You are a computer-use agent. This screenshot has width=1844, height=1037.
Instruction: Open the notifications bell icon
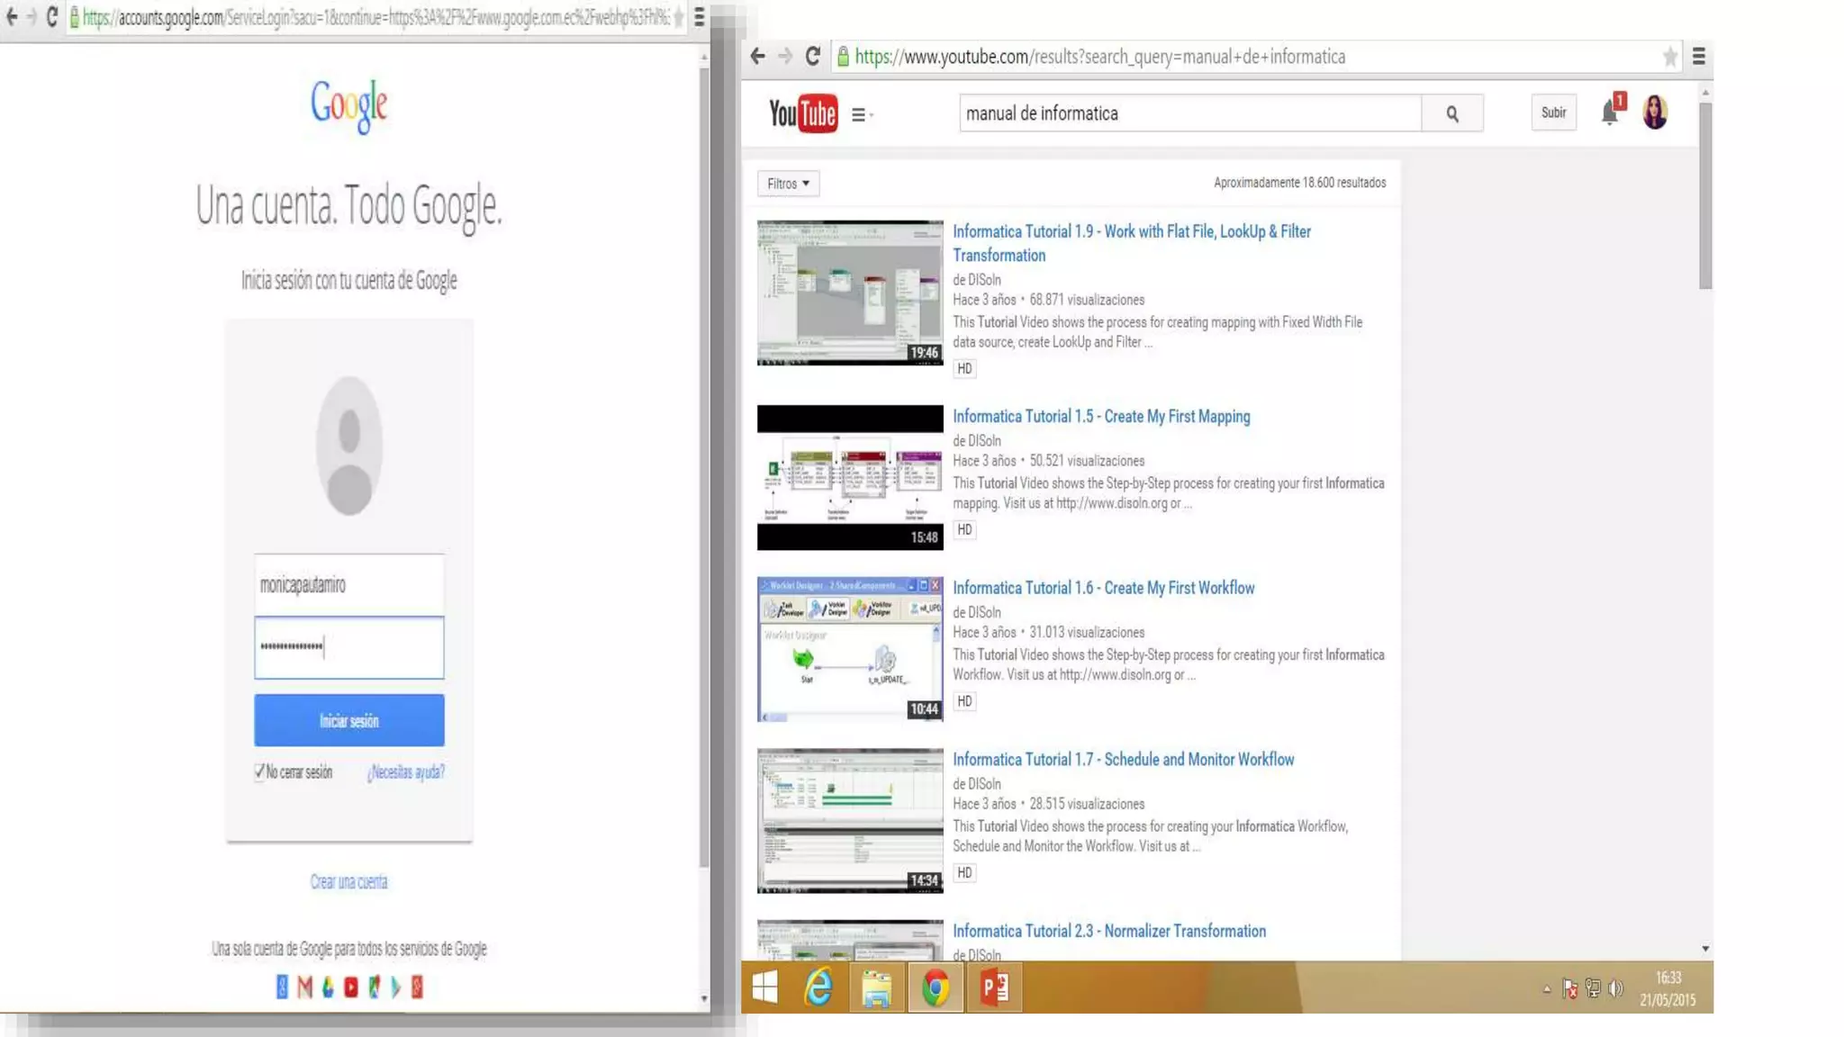pos(1610,113)
